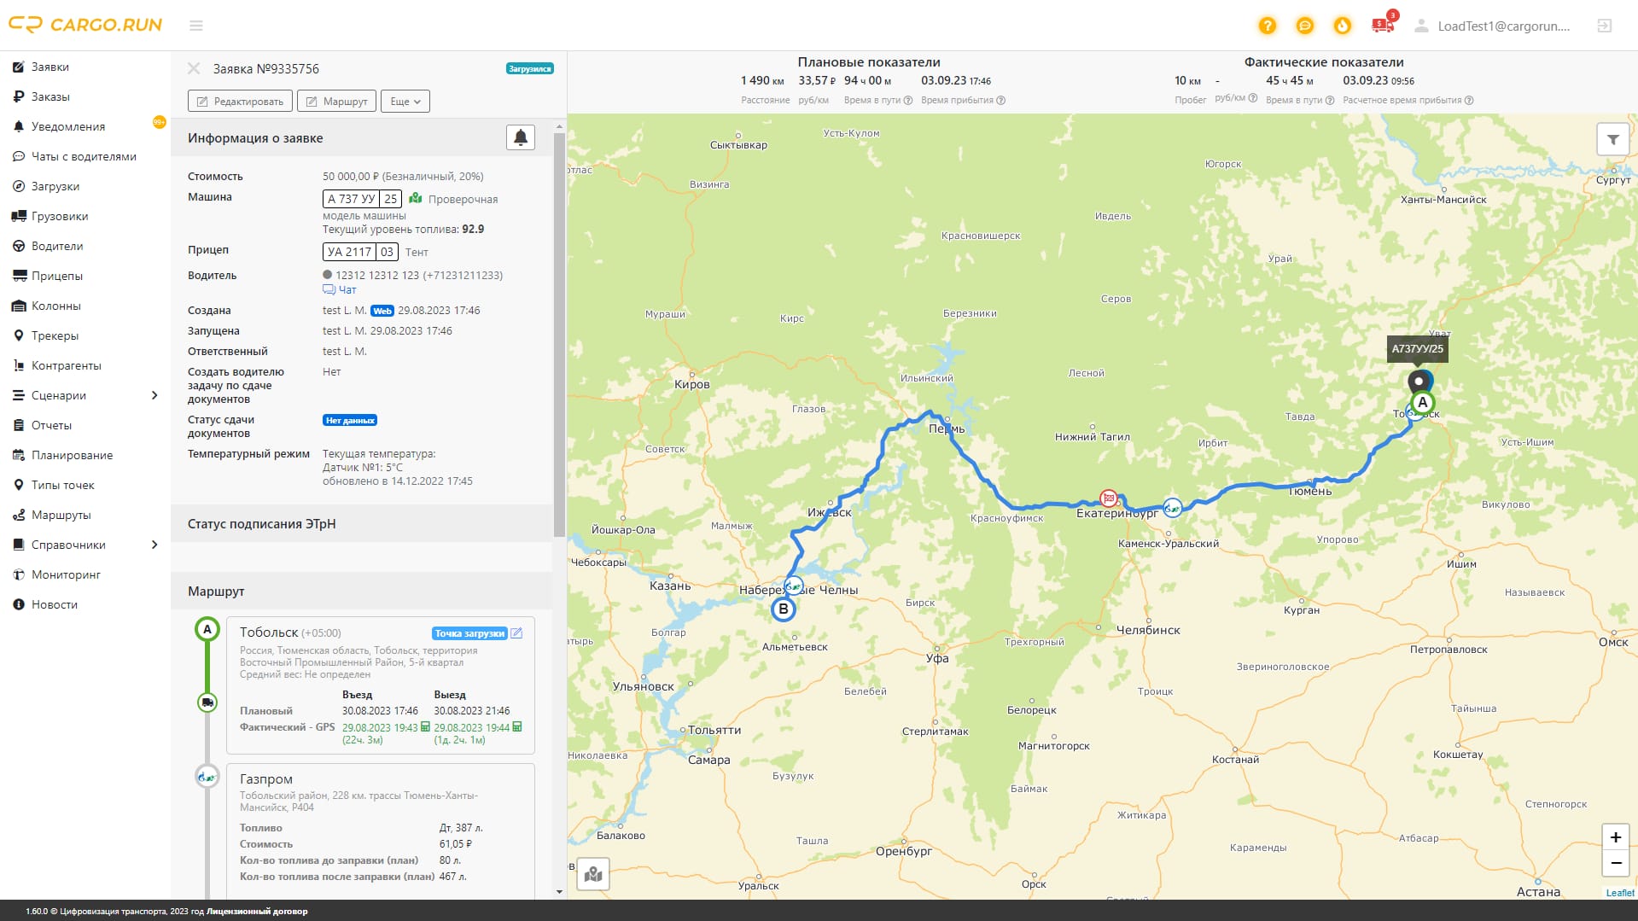Open the driver Чат link
This screenshot has width=1638, height=921.
pos(340,289)
